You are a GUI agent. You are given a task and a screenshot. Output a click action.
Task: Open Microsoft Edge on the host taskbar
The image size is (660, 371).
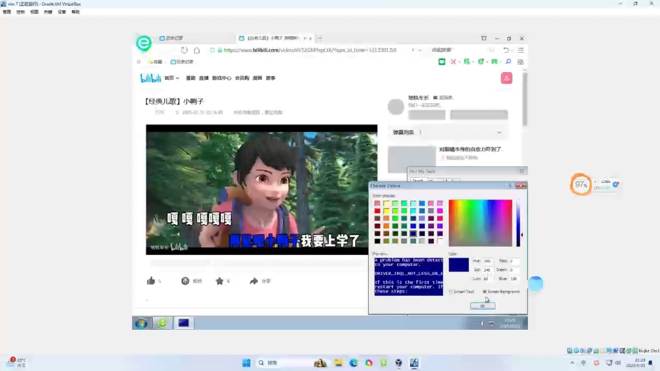pyautogui.click(x=354, y=363)
